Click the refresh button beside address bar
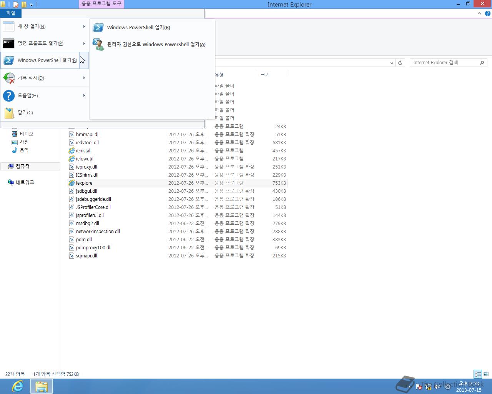This screenshot has height=394, width=492. click(x=400, y=63)
